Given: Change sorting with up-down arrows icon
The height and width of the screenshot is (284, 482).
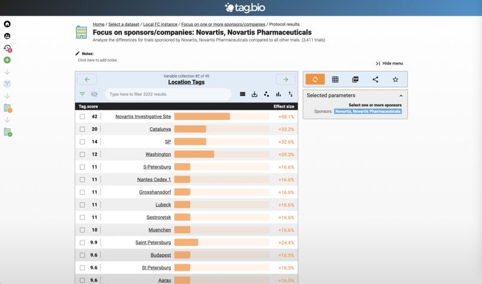Looking at the screenshot, I should tap(291, 94).
